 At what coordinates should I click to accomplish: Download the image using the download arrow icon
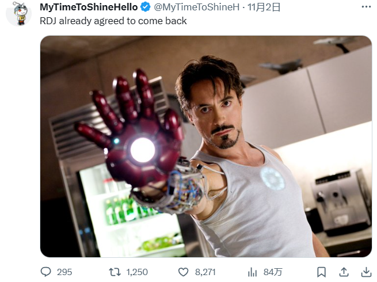[365, 272]
